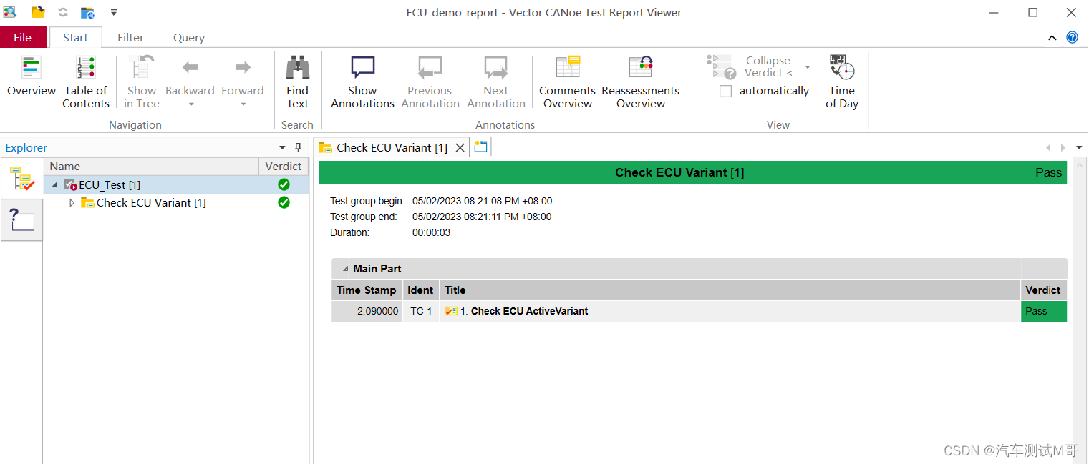Click the Find text search icon
This screenshot has height=464, width=1089.
pyautogui.click(x=297, y=79)
